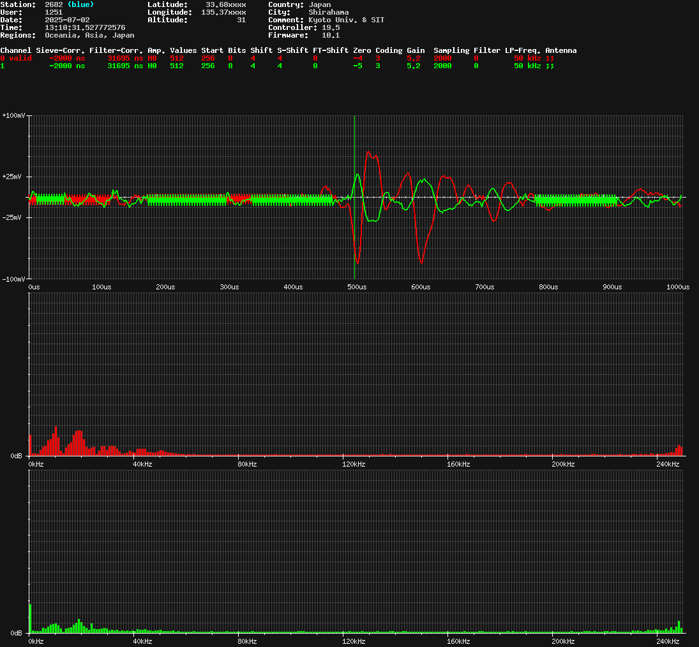Click 200kHz label under green spectrum
Viewport: 699px width, 647px height.
(563, 642)
